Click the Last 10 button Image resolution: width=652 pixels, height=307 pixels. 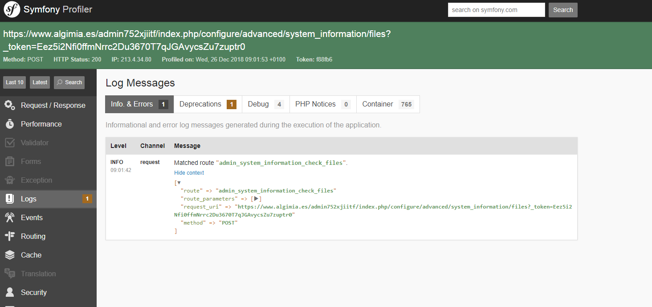tap(15, 82)
